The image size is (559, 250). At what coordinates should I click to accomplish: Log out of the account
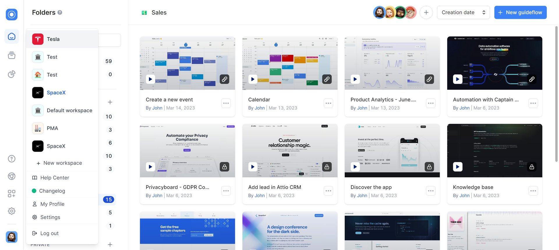point(62,233)
